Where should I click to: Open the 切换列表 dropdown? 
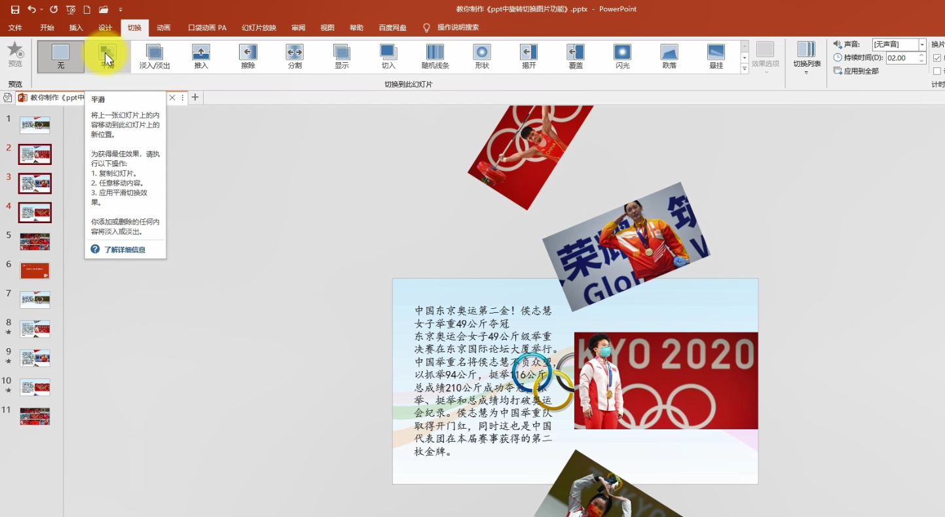806,58
